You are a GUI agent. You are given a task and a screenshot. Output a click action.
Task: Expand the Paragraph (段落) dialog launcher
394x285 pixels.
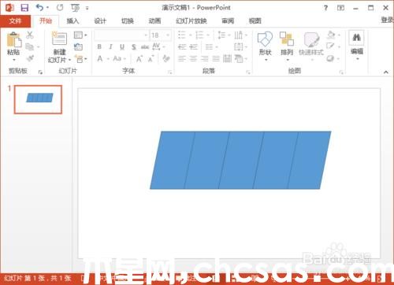coord(248,72)
